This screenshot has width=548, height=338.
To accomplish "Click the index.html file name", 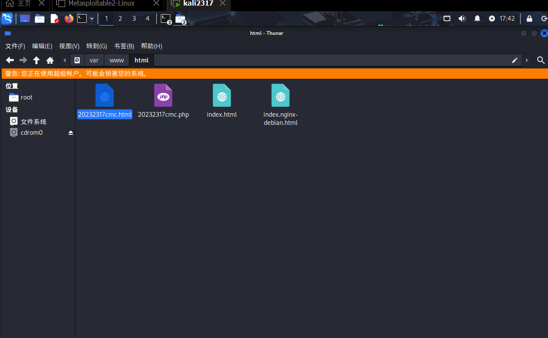I will click(222, 115).
